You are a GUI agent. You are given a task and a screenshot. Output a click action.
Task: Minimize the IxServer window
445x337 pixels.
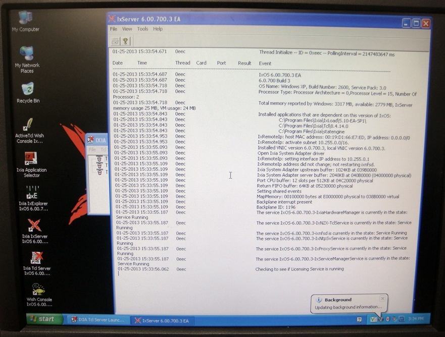(x=406, y=23)
